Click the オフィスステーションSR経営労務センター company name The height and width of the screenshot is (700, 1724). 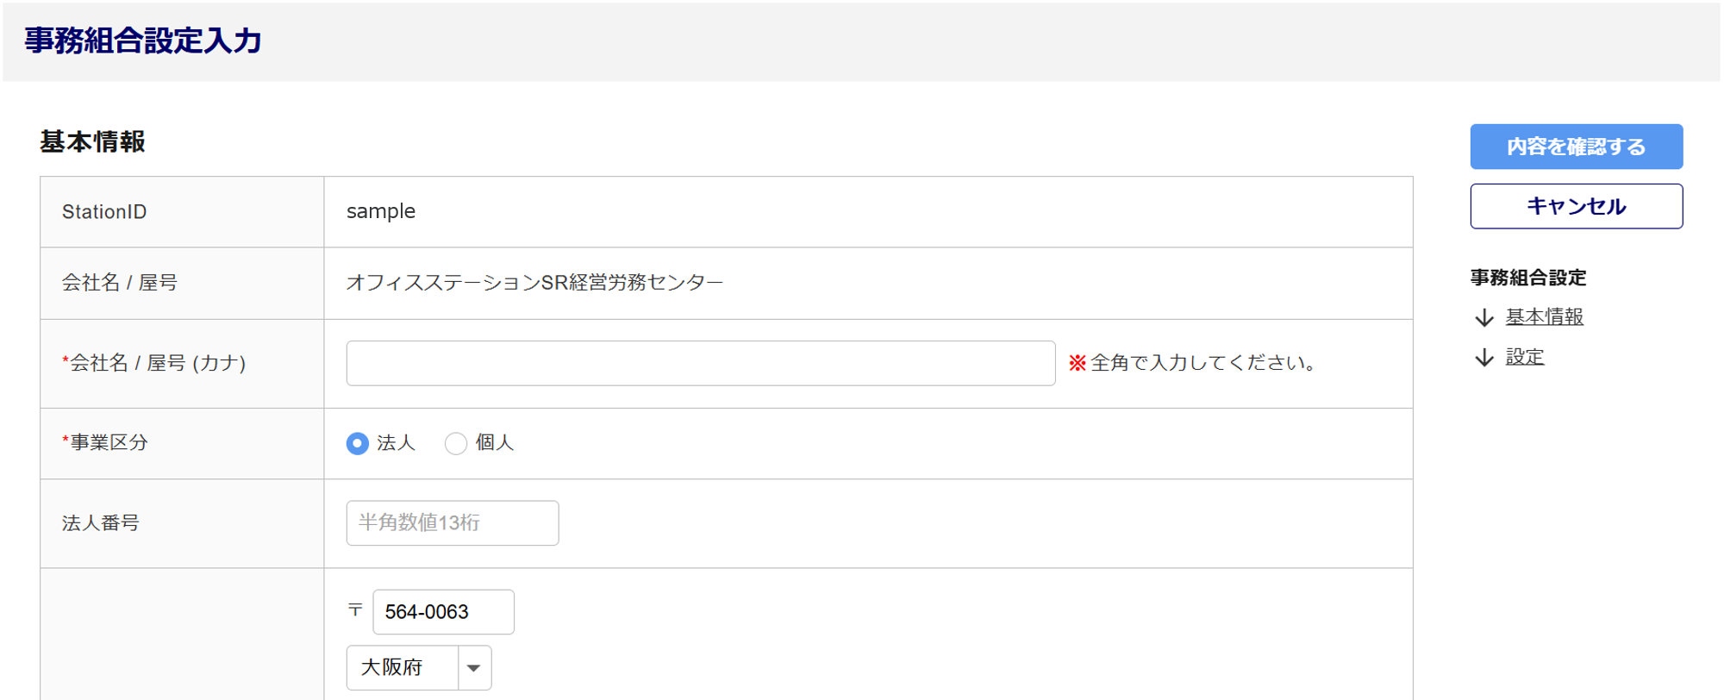(x=534, y=283)
